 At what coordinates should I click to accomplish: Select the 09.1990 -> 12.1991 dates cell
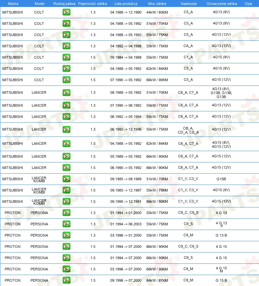126,201
